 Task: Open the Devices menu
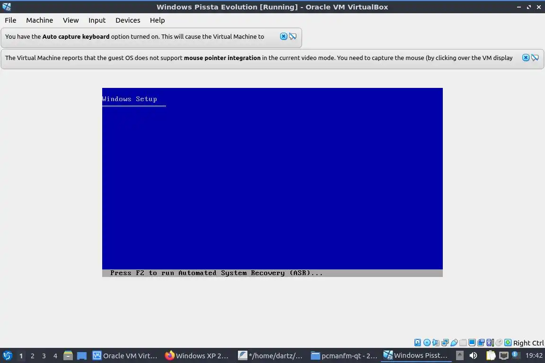point(128,20)
